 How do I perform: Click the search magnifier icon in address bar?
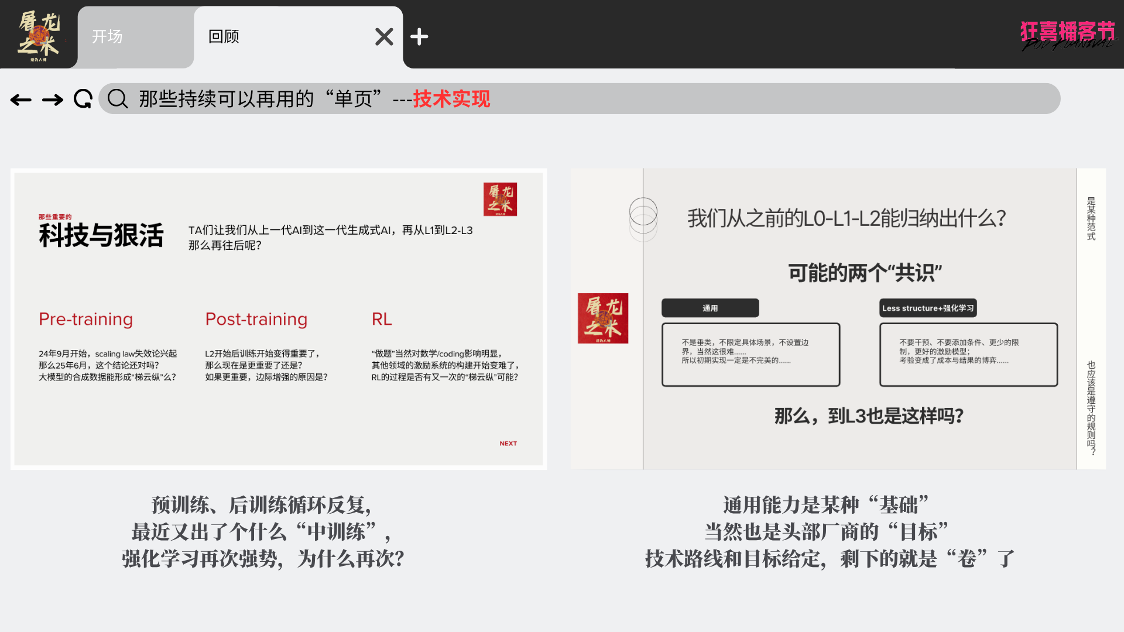(x=118, y=99)
